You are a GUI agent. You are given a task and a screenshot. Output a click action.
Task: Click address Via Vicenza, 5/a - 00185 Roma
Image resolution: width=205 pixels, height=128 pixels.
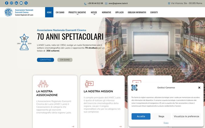(186, 3)
